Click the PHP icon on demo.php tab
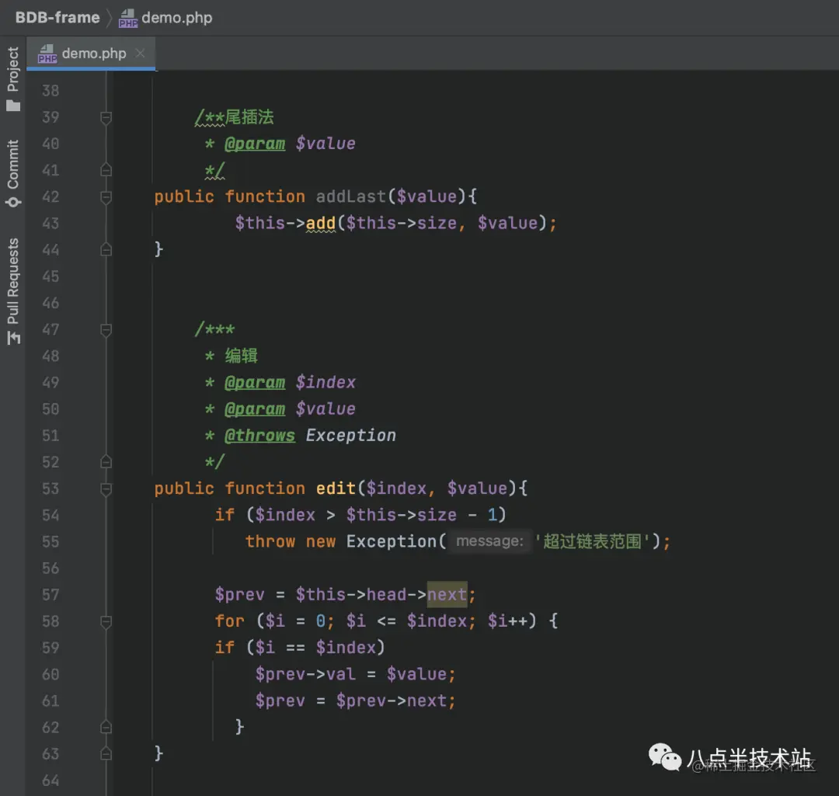The height and width of the screenshot is (796, 839). [x=47, y=54]
